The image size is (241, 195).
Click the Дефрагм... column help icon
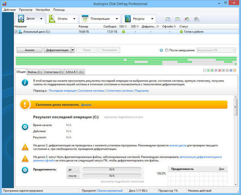(x=158, y=26)
